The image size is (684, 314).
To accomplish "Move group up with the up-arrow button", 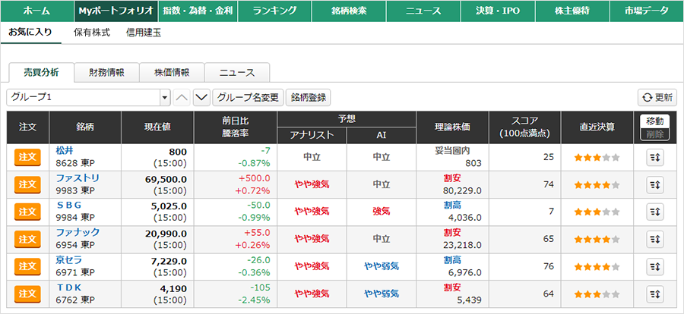I will pos(182,98).
